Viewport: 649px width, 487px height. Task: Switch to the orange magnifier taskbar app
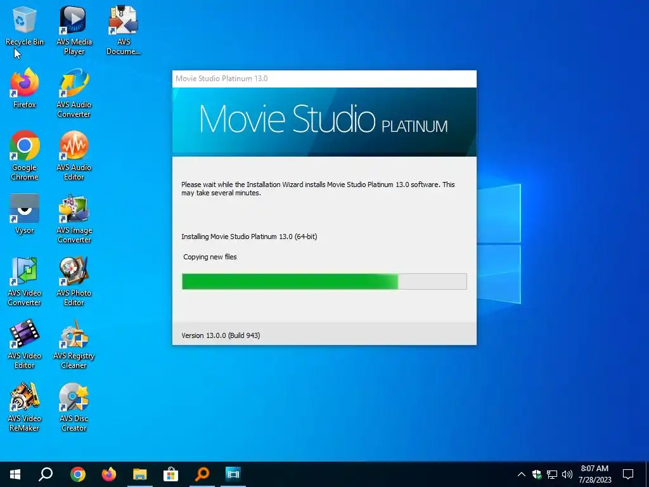(202, 474)
